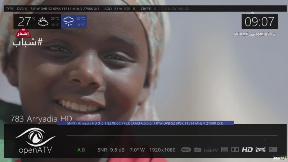Click the openATV eye logo
This screenshot has height=162, width=288.
35,137
